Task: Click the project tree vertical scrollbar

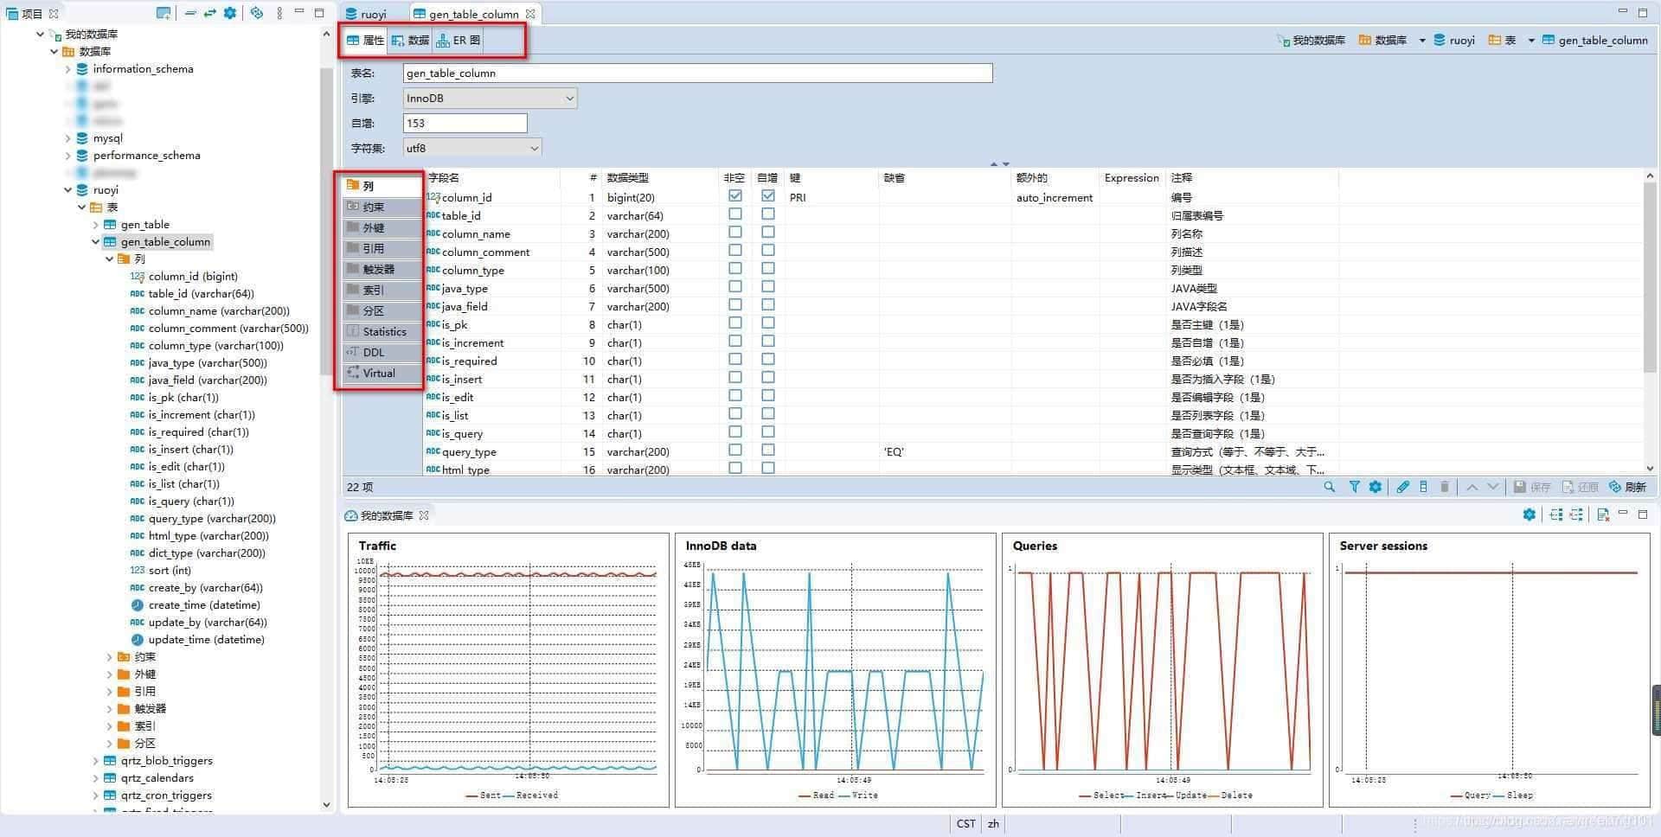Action: click(x=326, y=216)
